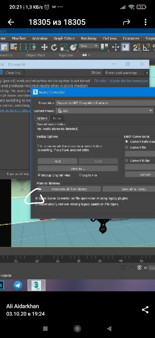Select the Convert file radio option
This screenshot has height=338, width=155.
[x=127, y=147]
